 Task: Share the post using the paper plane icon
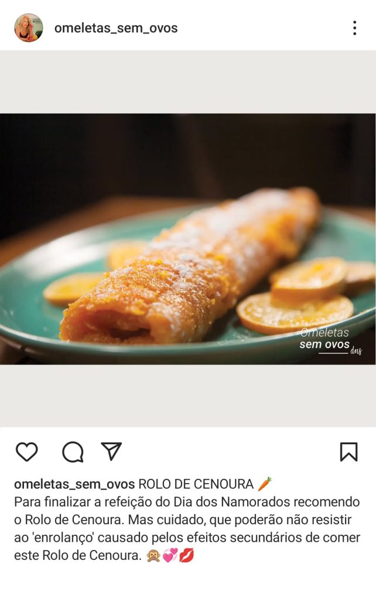click(111, 451)
